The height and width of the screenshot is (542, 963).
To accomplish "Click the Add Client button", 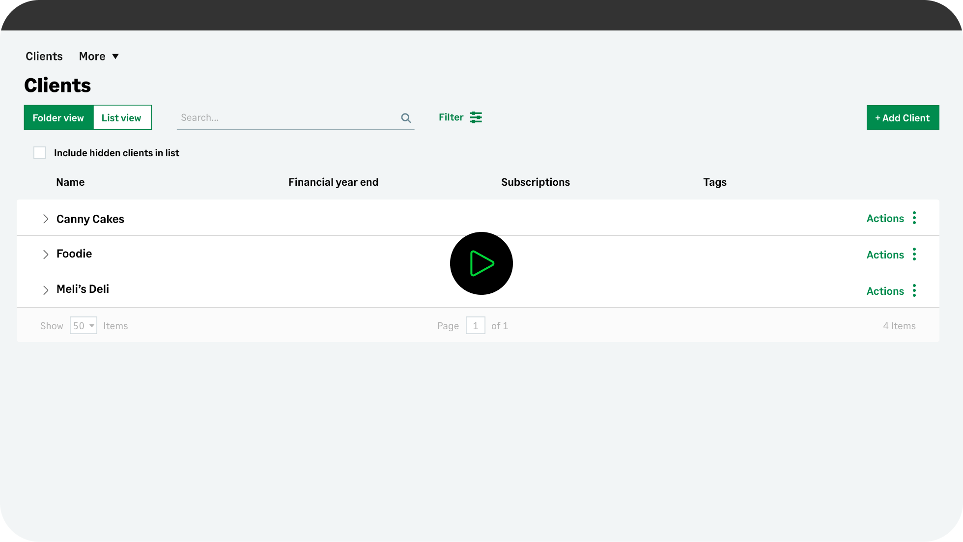I will click(x=903, y=117).
